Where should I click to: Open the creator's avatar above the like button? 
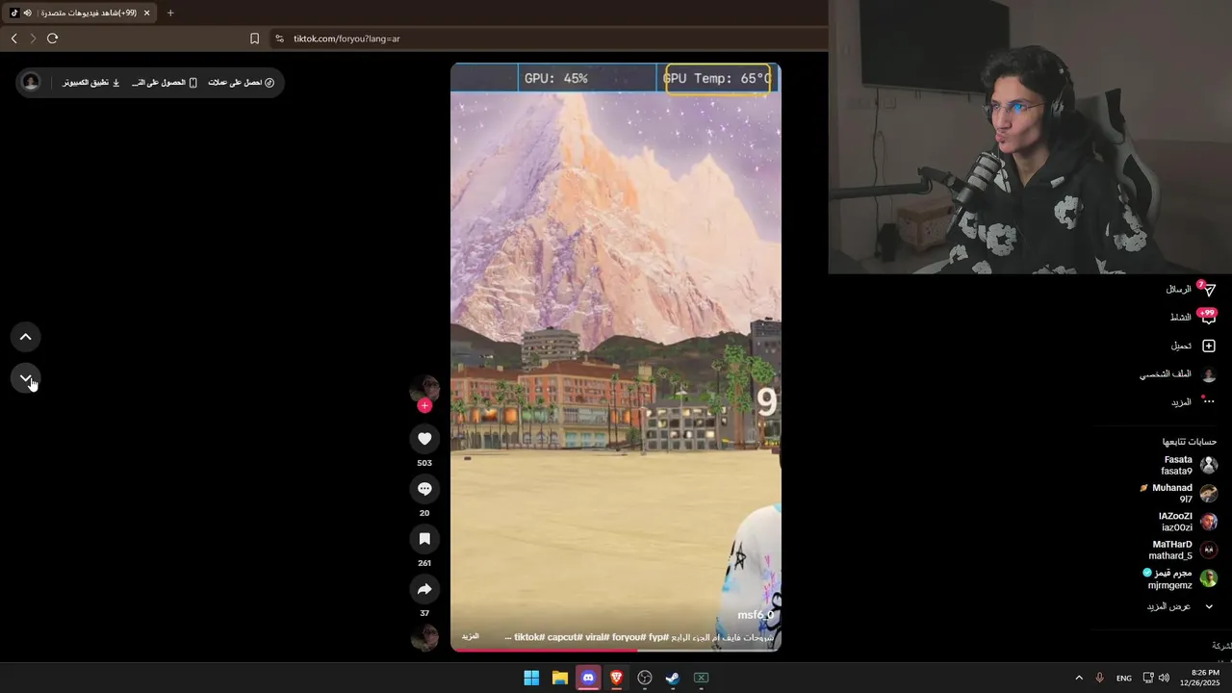click(424, 389)
